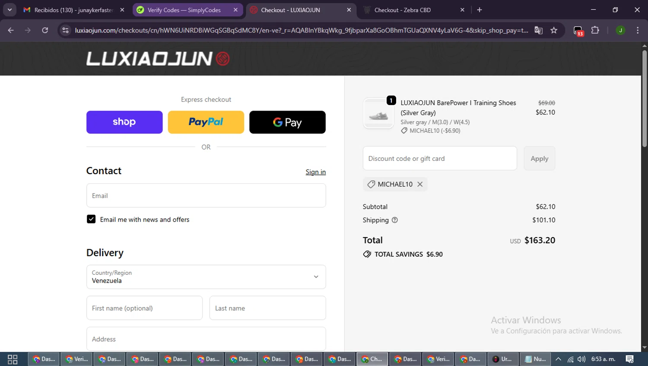Remove the MICHAEL10 discount code
The width and height of the screenshot is (648, 366).
420,184
